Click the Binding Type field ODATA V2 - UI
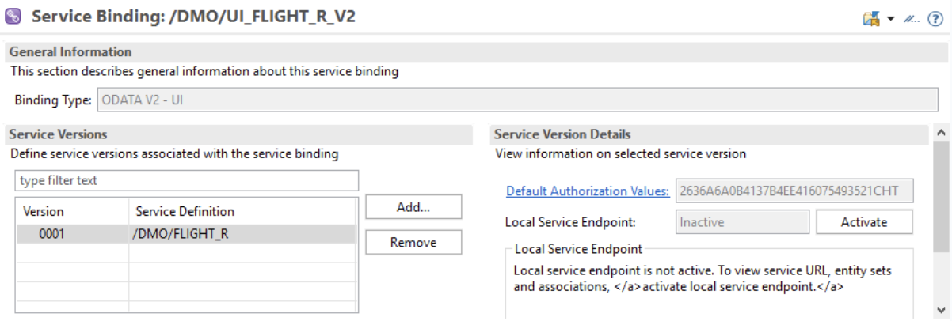The image size is (952, 321). (x=516, y=101)
